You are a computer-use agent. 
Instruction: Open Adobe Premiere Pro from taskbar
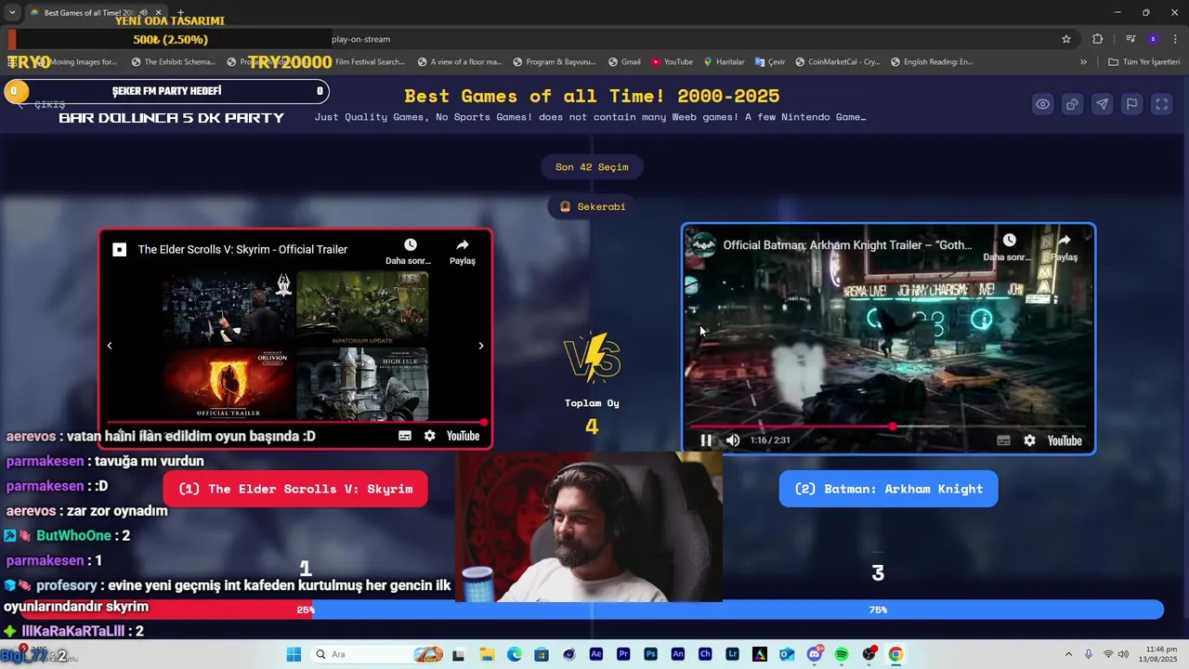click(x=623, y=654)
